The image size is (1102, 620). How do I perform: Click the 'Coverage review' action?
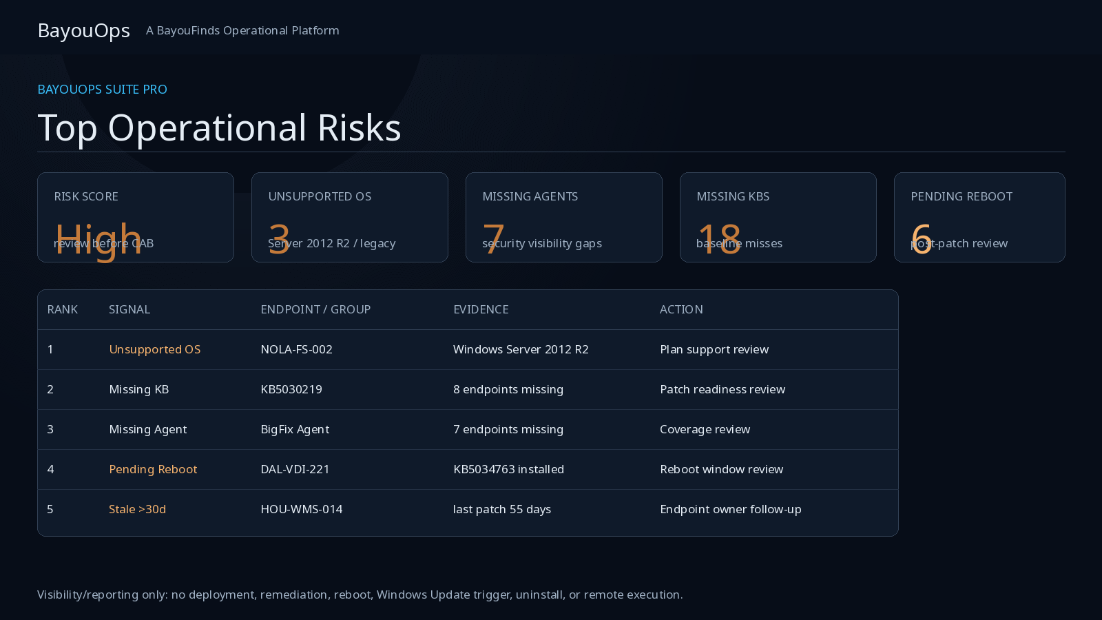tap(705, 429)
